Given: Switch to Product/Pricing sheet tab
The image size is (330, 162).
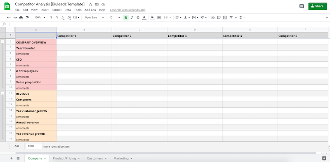Looking at the screenshot, I should (66, 158).
